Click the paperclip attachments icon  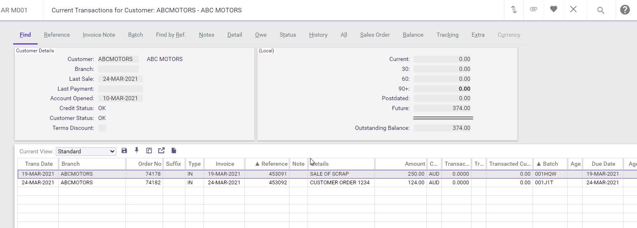pos(534,9)
